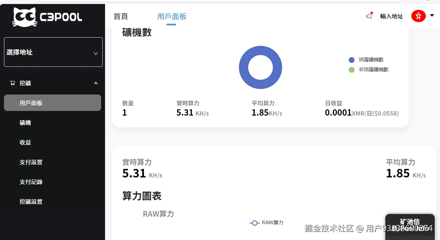Expand the language dropdown arrow
Screen dimensions: 440x240
point(432,15)
